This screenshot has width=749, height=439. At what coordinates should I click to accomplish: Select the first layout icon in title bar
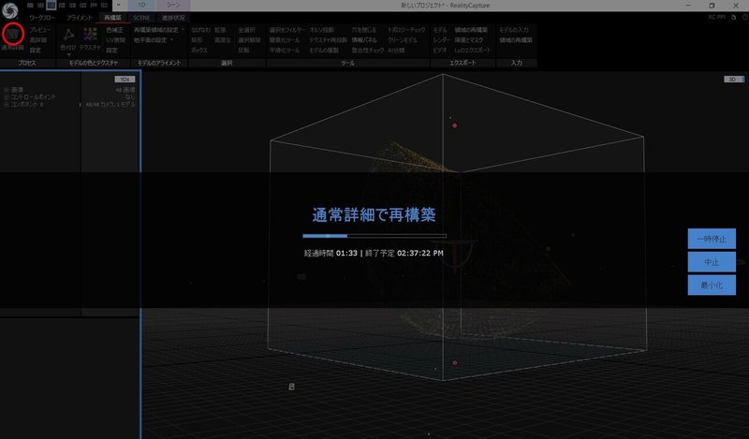[x=30, y=6]
